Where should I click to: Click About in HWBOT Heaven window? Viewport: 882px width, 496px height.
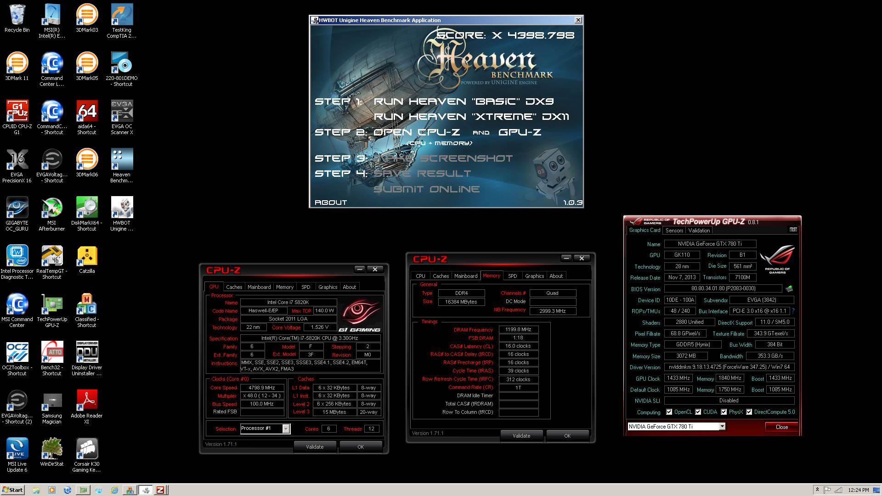click(331, 202)
